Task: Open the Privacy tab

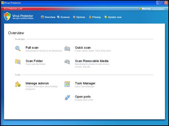Action: (x=95, y=17)
